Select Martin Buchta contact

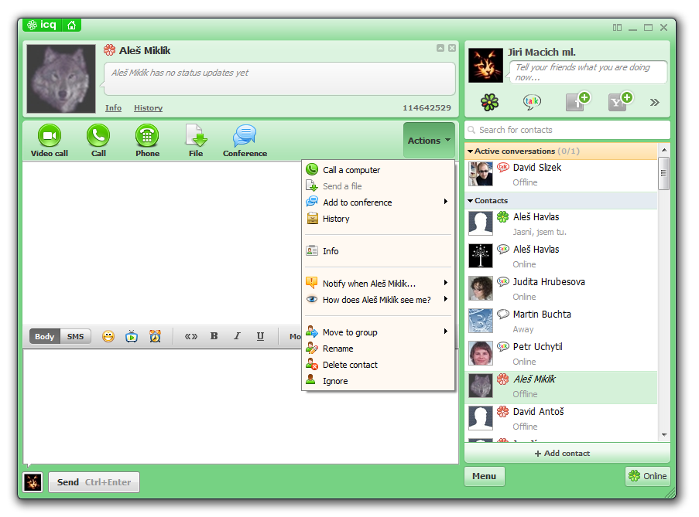click(561, 321)
